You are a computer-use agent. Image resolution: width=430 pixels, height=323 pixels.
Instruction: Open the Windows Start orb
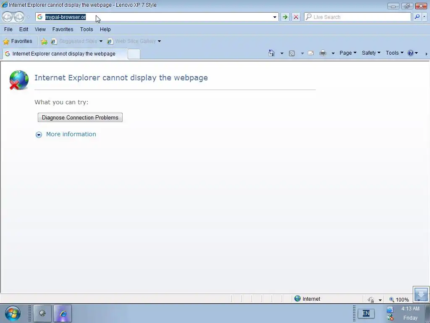(x=13, y=313)
